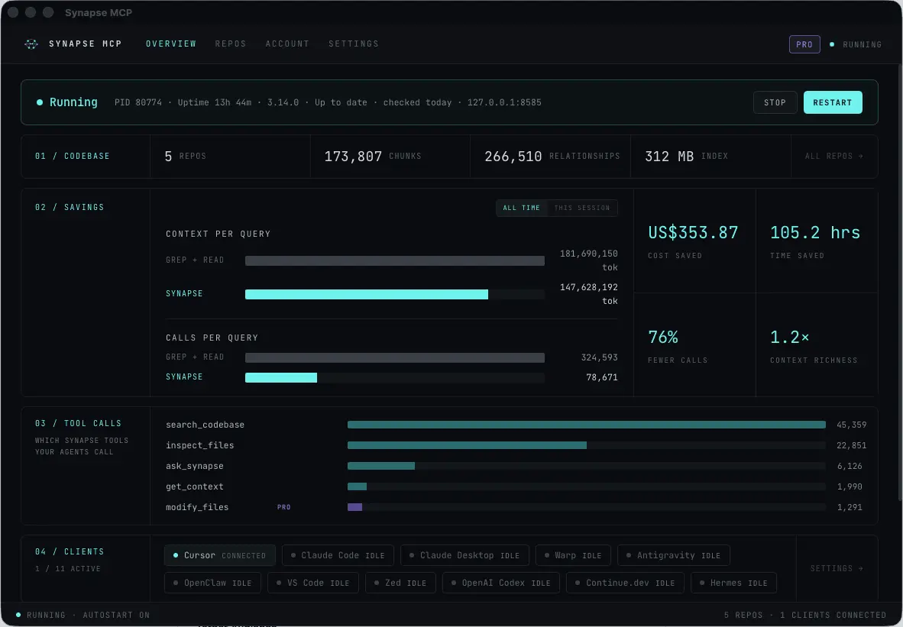Click the Synapse MCP logo icon
The width and height of the screenshot is (903, 627).
(x=31, y=44)
